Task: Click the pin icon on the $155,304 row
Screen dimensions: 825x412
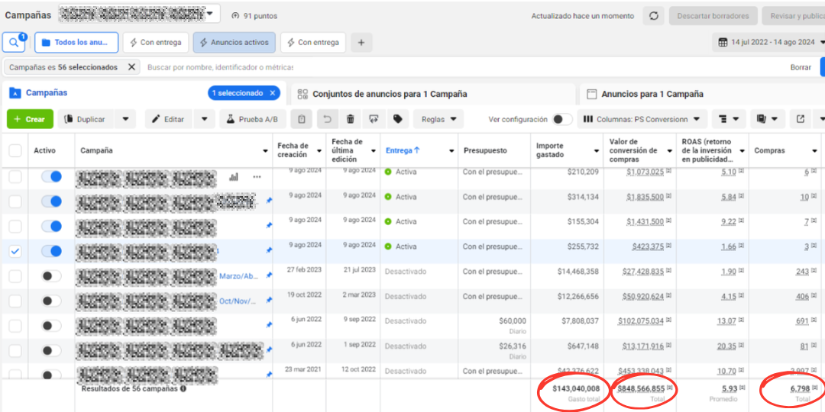Action: (270, 225)
